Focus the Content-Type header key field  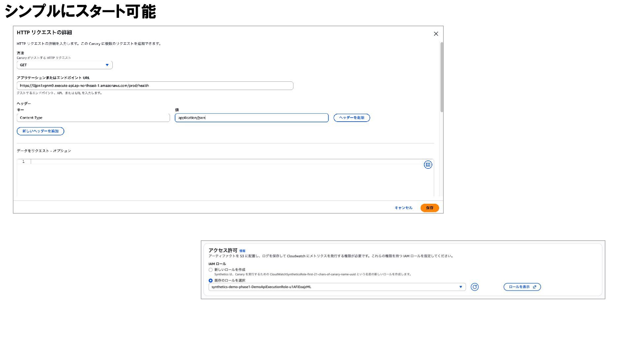(x=93, y=118)
